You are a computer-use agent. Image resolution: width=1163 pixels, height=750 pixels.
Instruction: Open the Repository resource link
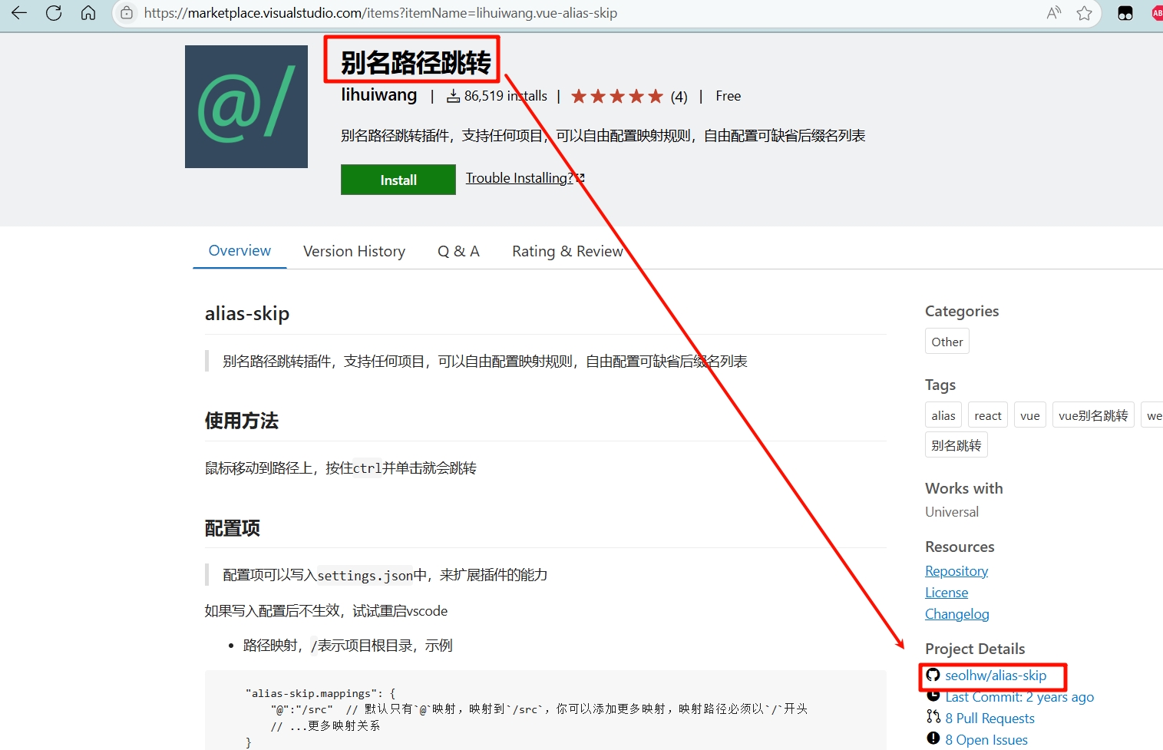tap(957, 571)
